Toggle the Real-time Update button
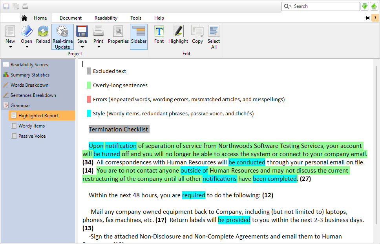Image resolution: width=380 pixels, height=244 pixels. pos(62,37)
